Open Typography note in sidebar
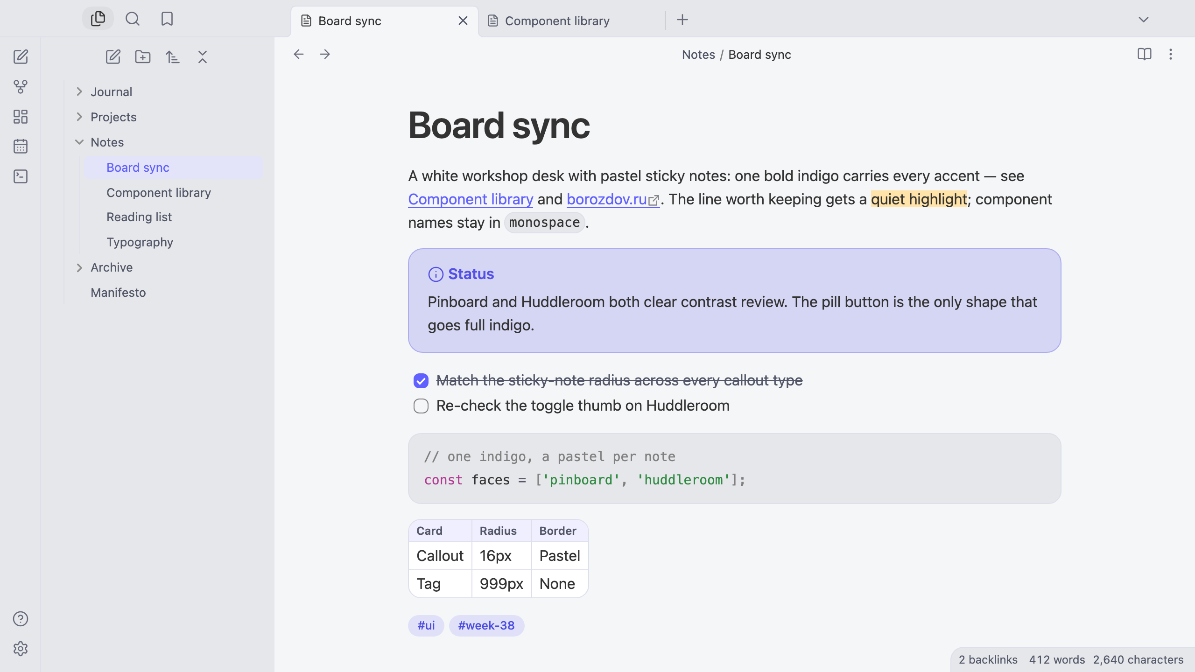Screen dimensions: 1195x672 (174, 242)
